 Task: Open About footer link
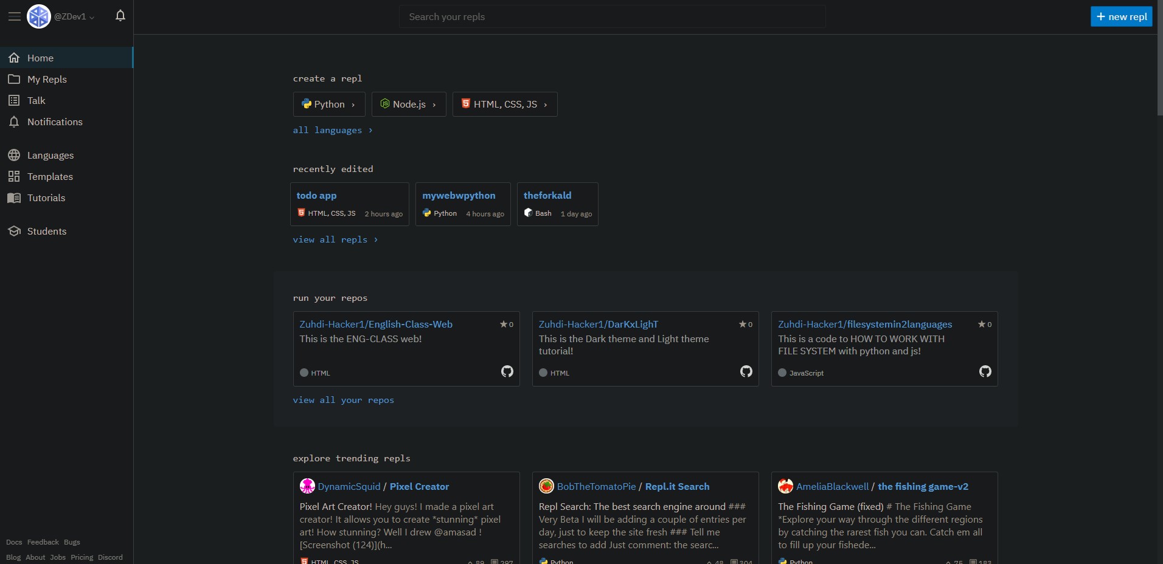35,557
